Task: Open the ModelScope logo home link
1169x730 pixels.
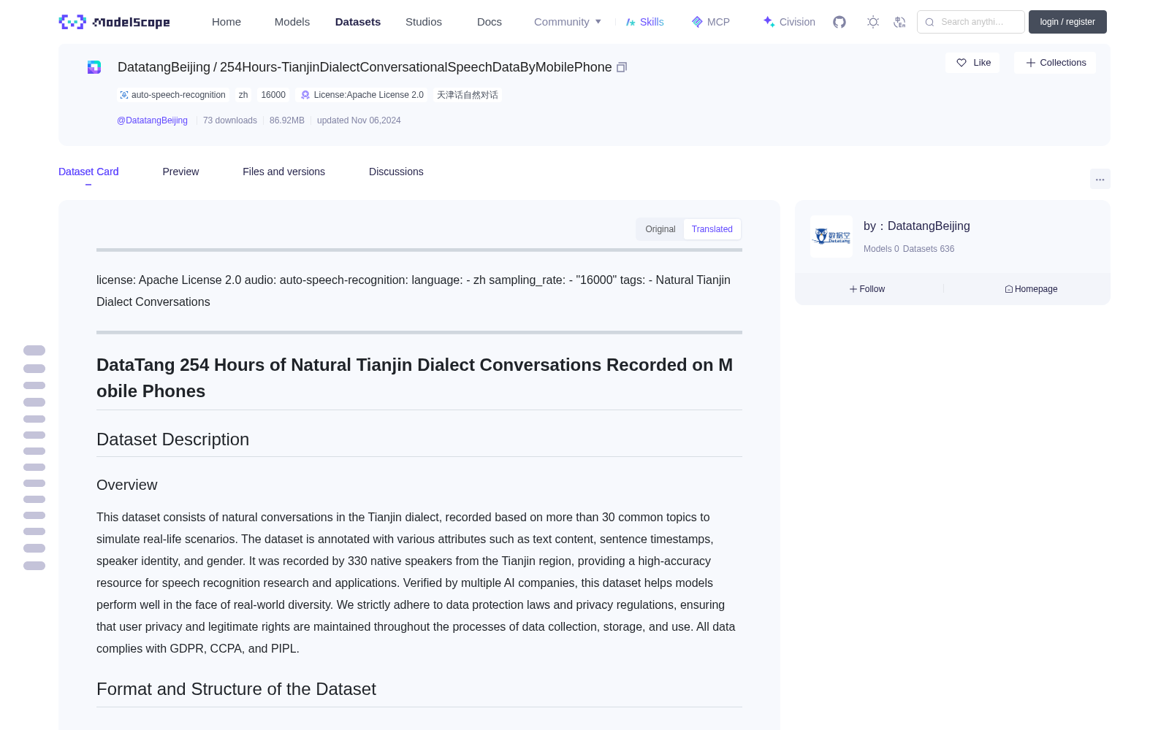Action: click(115, 22)
